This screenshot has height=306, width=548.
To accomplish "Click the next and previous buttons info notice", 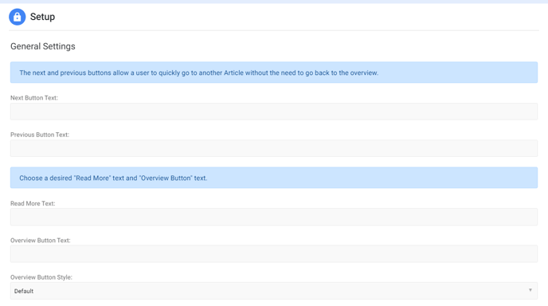I will [274, 73].
